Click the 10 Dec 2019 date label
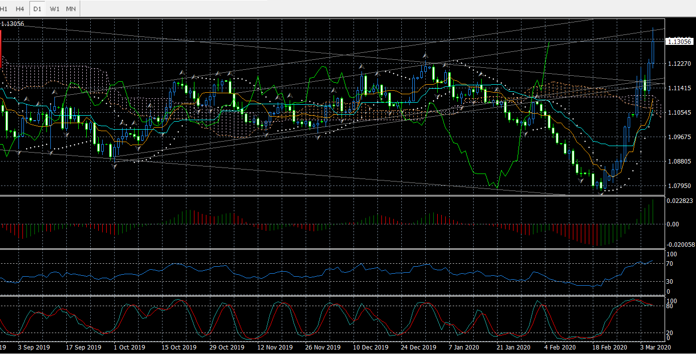Viewport: 696px width, 354px height. [370, 347]
